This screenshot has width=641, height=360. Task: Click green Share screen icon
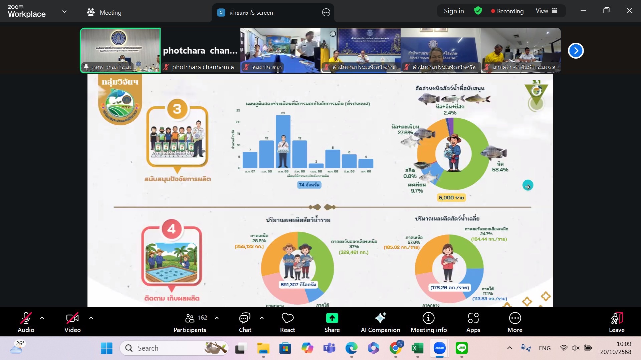pyautogui.click(x=332, y=318)
